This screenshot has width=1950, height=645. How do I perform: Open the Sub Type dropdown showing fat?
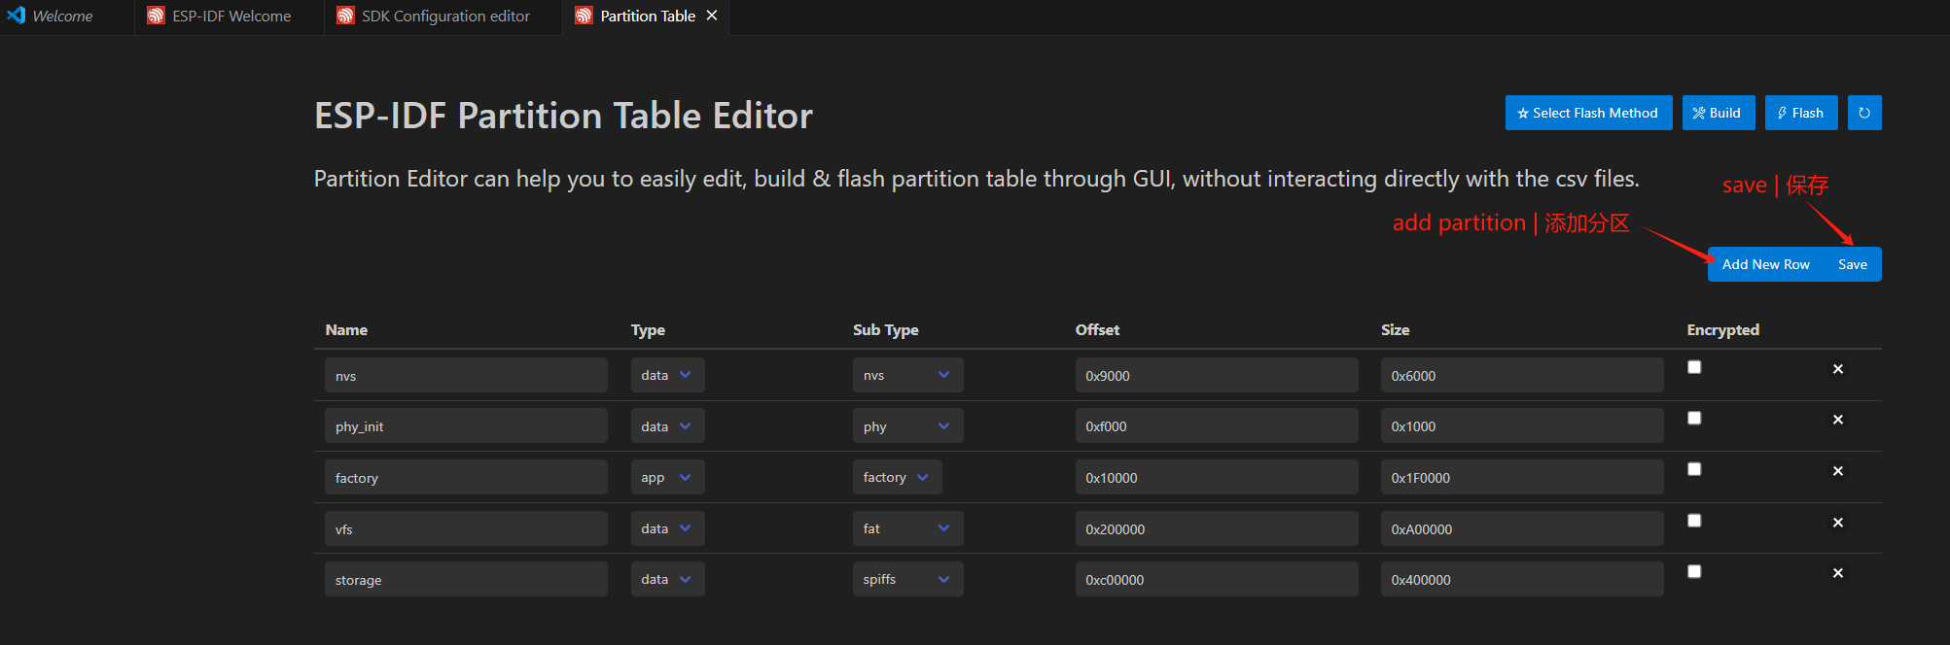pyautogui.click(x=906, y=528)
